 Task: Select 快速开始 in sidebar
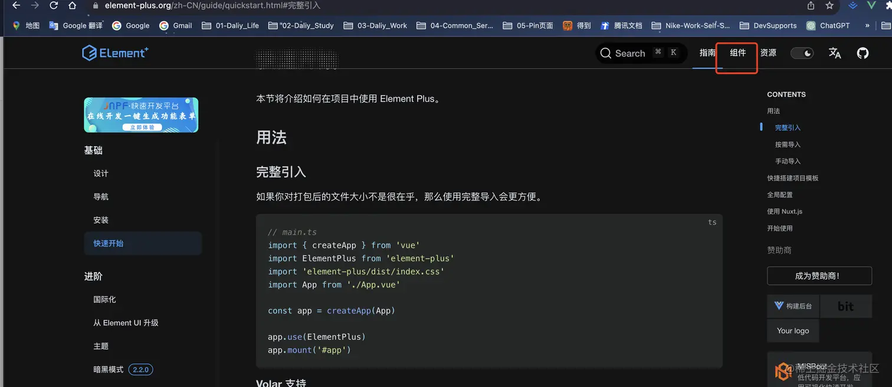tap(143, 243)
